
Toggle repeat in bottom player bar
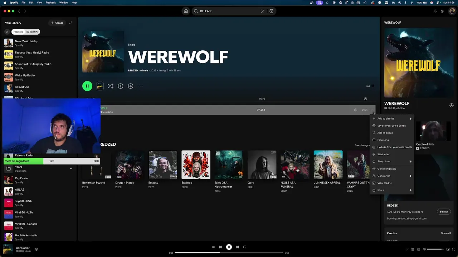pyautogui.click(x=245, y=247)
